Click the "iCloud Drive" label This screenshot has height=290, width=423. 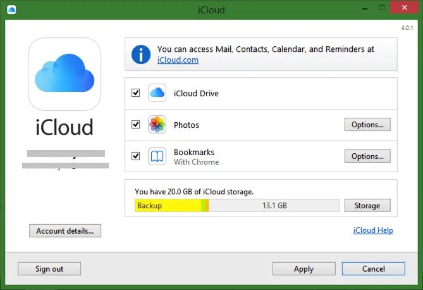(196, 93)
